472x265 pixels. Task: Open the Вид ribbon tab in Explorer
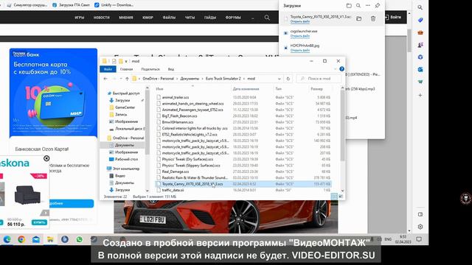pos(170,69)
